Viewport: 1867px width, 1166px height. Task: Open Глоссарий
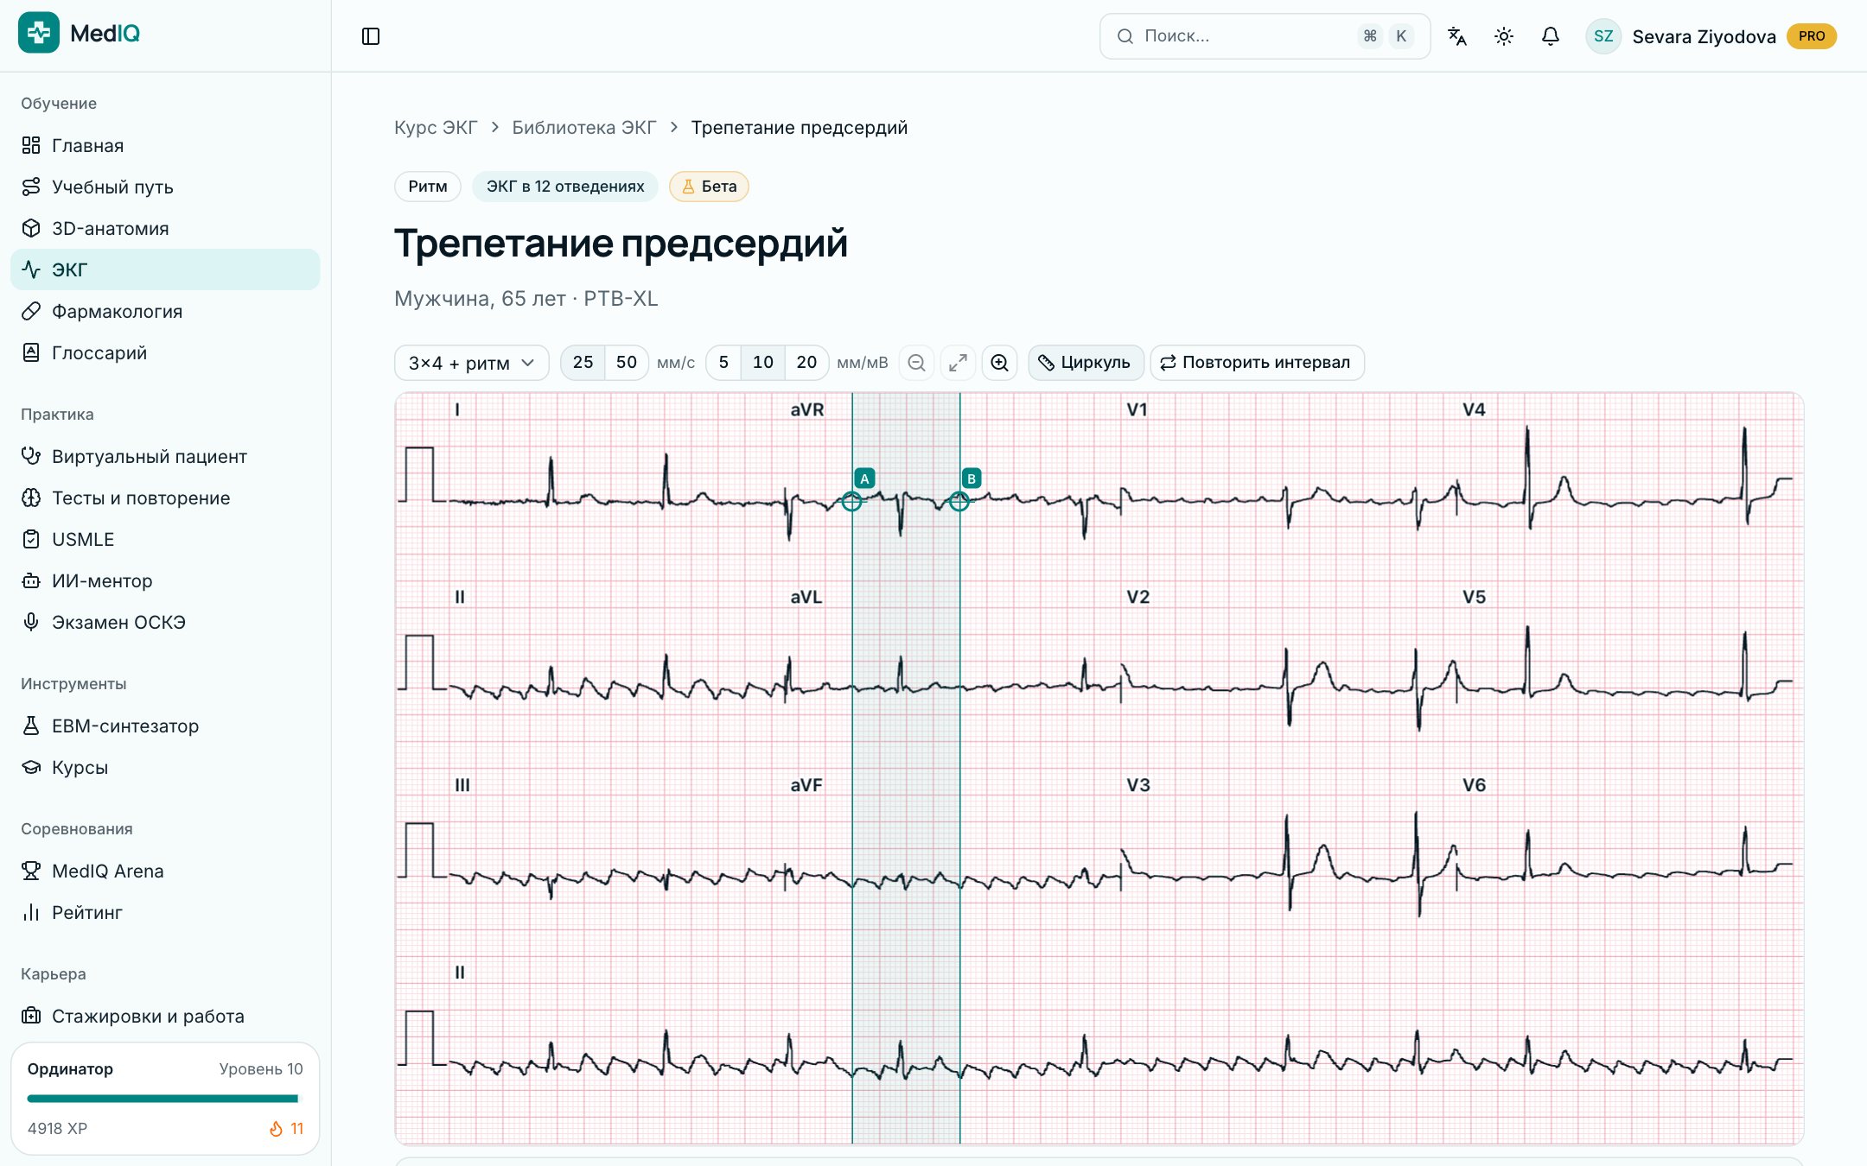click(165, 352)
